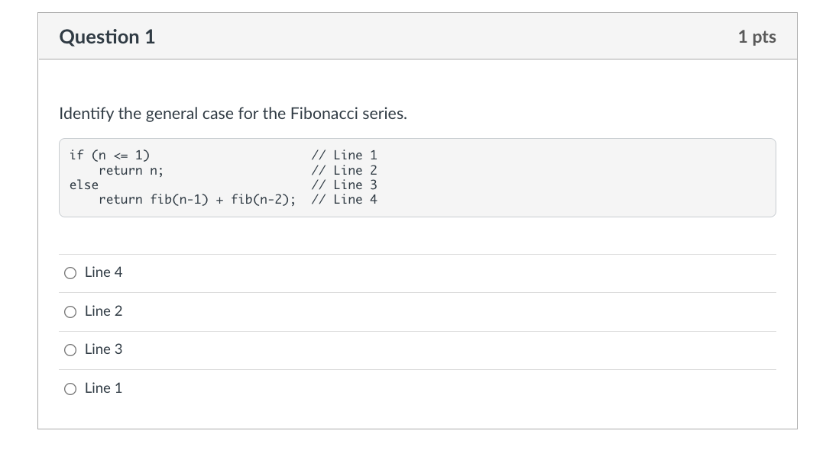Pick the Line 1 radio button
839x450 pixels.
[70, 389]
